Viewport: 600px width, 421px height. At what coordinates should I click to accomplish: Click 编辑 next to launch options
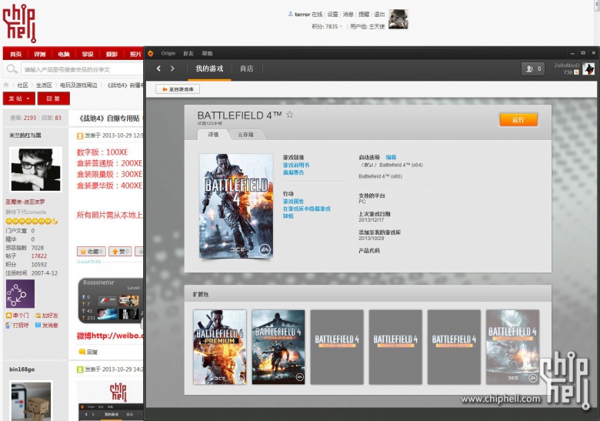(391, 157)
